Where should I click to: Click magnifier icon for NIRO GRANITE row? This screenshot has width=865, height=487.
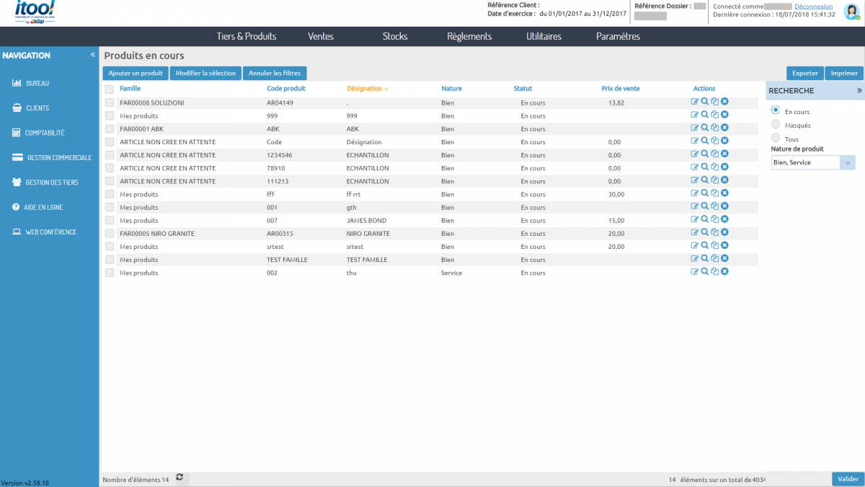click(x=705, y=233)
